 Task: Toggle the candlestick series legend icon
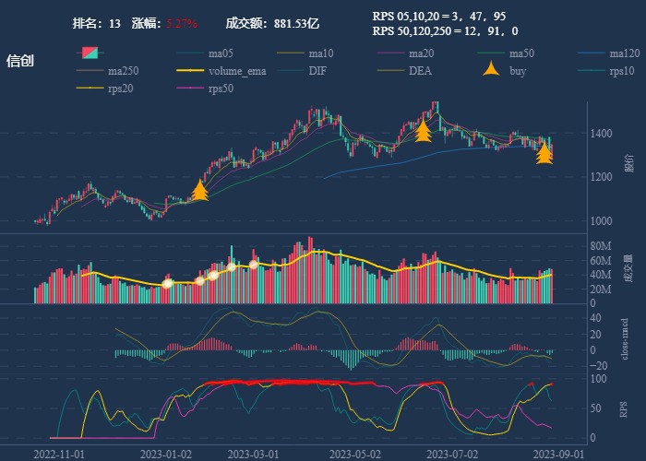tap(90, 53)
